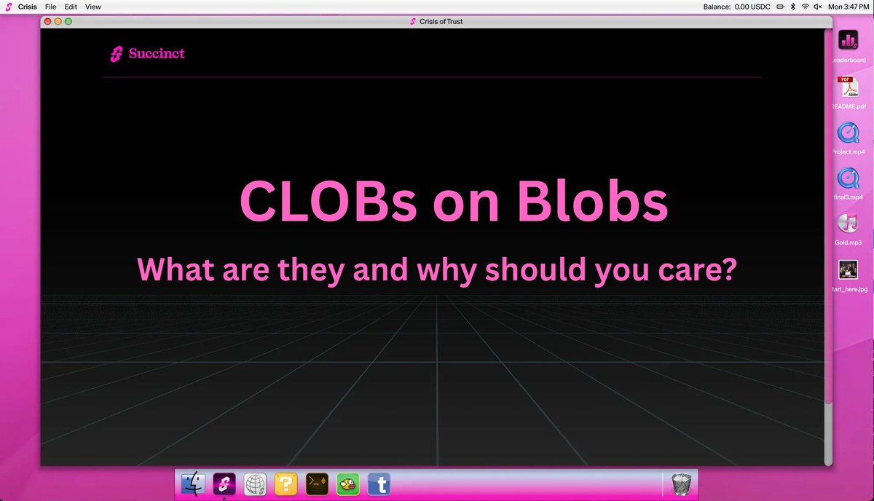Click the Wi-Fi icon in the menu bar
874x501 pixels.
806,7
